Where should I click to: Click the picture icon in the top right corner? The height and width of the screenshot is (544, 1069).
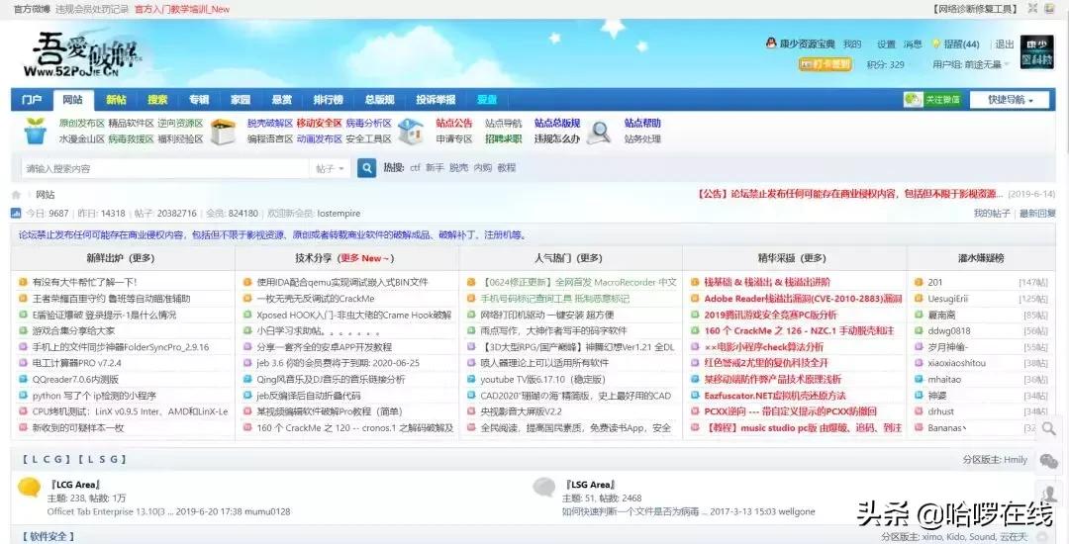pos(1051,8)
